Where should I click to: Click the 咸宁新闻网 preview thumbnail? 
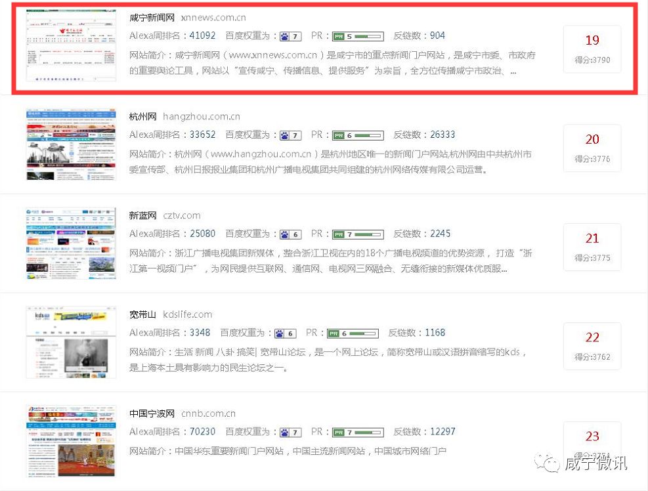[71, 44]
